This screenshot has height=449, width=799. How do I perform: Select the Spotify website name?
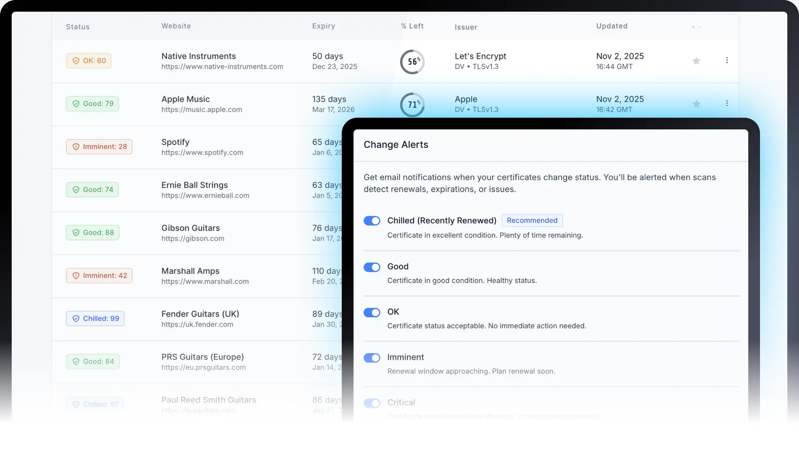point(175,142)
